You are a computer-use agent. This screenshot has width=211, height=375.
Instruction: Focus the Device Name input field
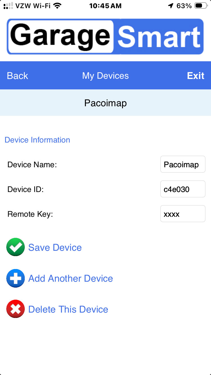183,164
